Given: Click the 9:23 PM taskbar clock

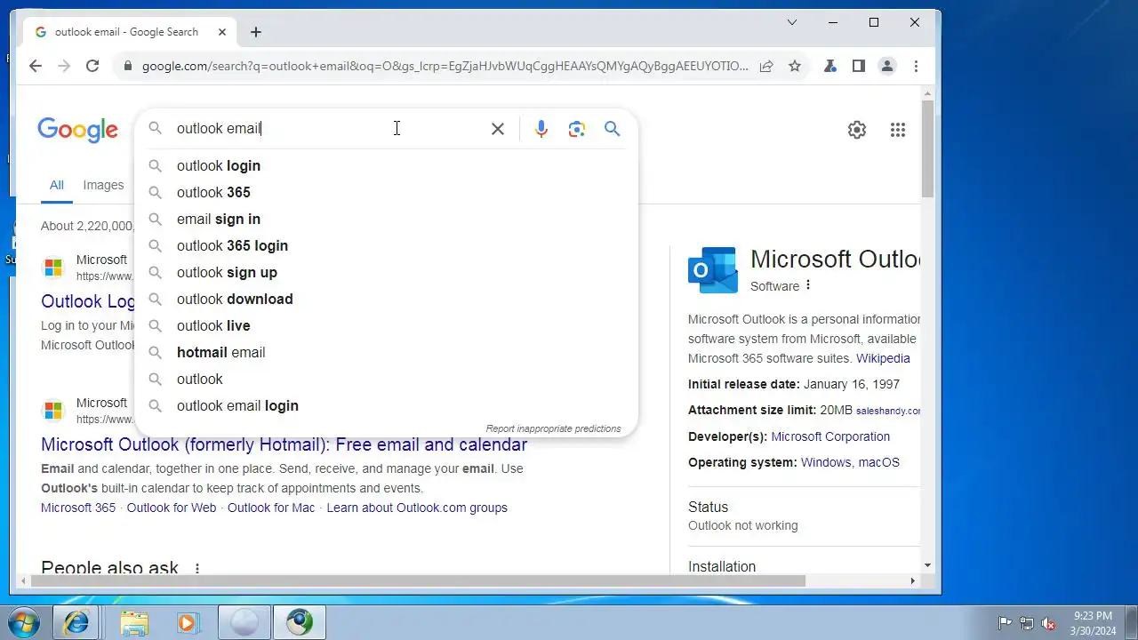Looking at the screenshot, I should coord(1093,623).
